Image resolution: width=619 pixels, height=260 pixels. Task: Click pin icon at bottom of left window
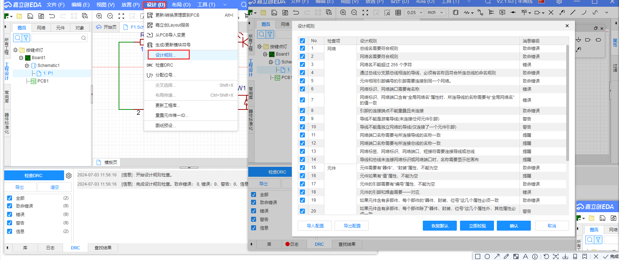[x=7, y=248]
